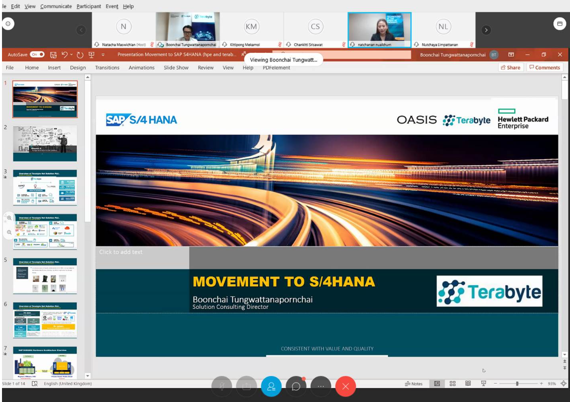The height and width of the screenshot is (402, 570).
Task: Select Natacha Maswichian participant tile
Action: click(x=123, y=30)
